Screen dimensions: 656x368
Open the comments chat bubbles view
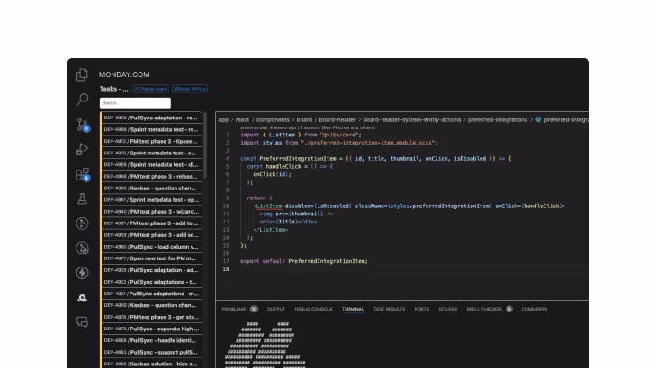point(82,322)
